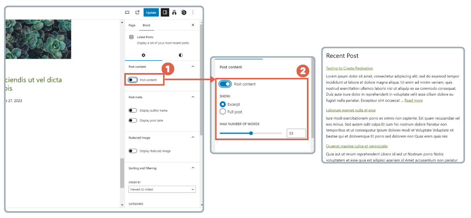Click the hexagon G plugin icon
Viewport: 471px width, 218px height.
tap(184, 12)
